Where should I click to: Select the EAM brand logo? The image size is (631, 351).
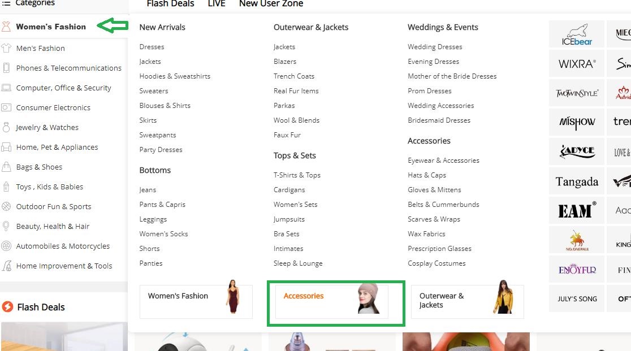click(x=577, y=211)
